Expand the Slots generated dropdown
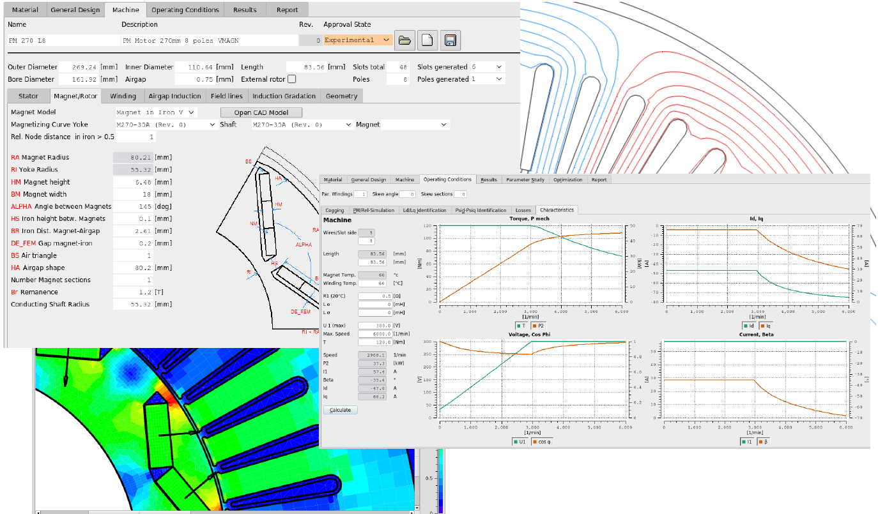Screen dimensions: 878x514 [487, 66]
